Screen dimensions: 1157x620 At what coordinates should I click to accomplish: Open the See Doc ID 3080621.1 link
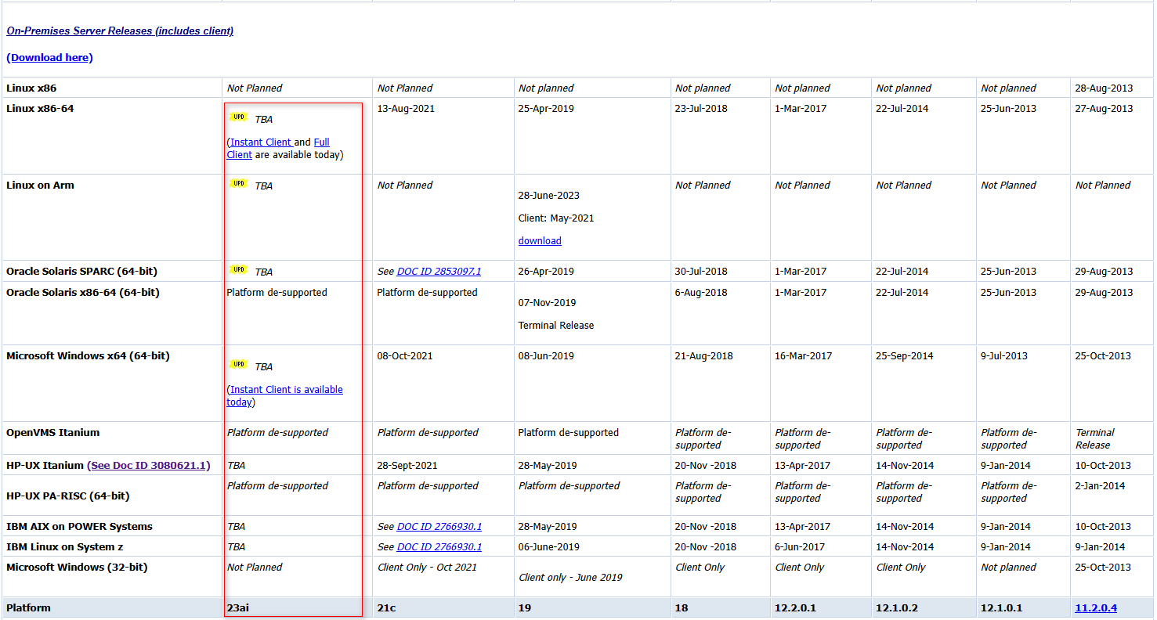[x=149, y=466]
